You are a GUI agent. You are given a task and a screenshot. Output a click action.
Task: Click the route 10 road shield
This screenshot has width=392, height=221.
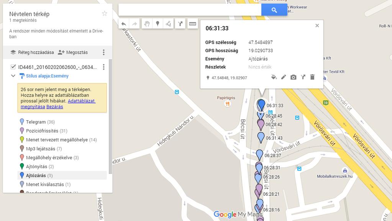[325, 103]
